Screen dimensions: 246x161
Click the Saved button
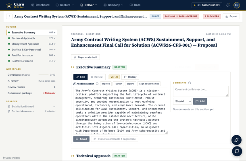81,139
